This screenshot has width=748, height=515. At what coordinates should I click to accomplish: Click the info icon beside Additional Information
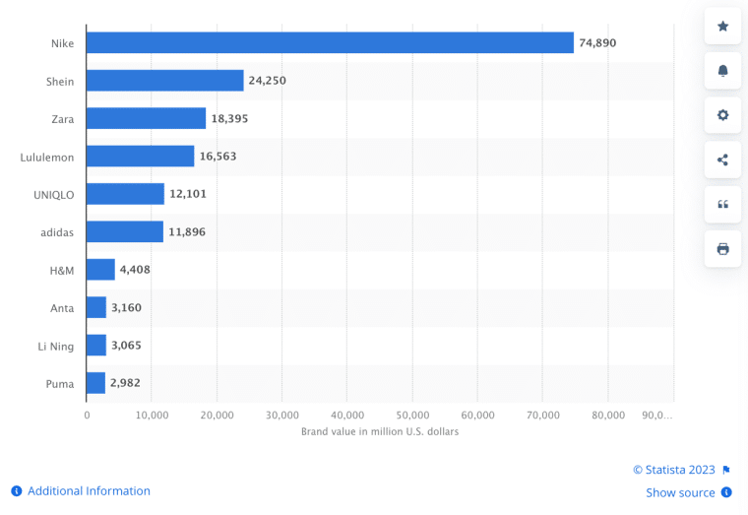tap(16, 490)
